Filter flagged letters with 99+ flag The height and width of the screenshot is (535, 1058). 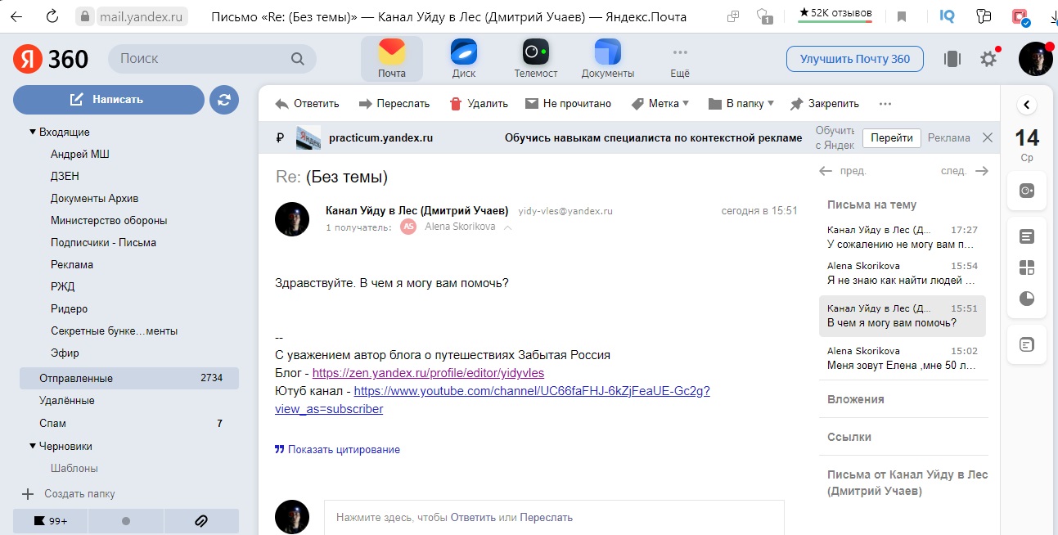50,520
